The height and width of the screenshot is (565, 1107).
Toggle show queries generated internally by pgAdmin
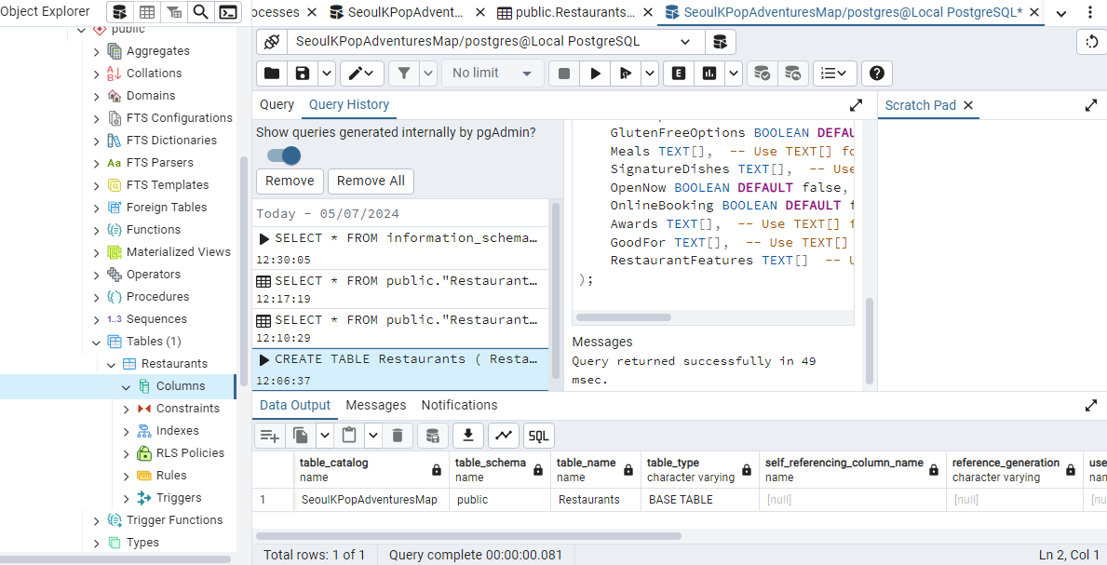click(284, 155)
